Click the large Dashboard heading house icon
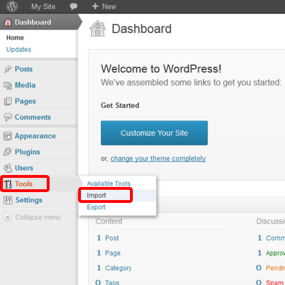The image size is (285, 285). point(97,28)
